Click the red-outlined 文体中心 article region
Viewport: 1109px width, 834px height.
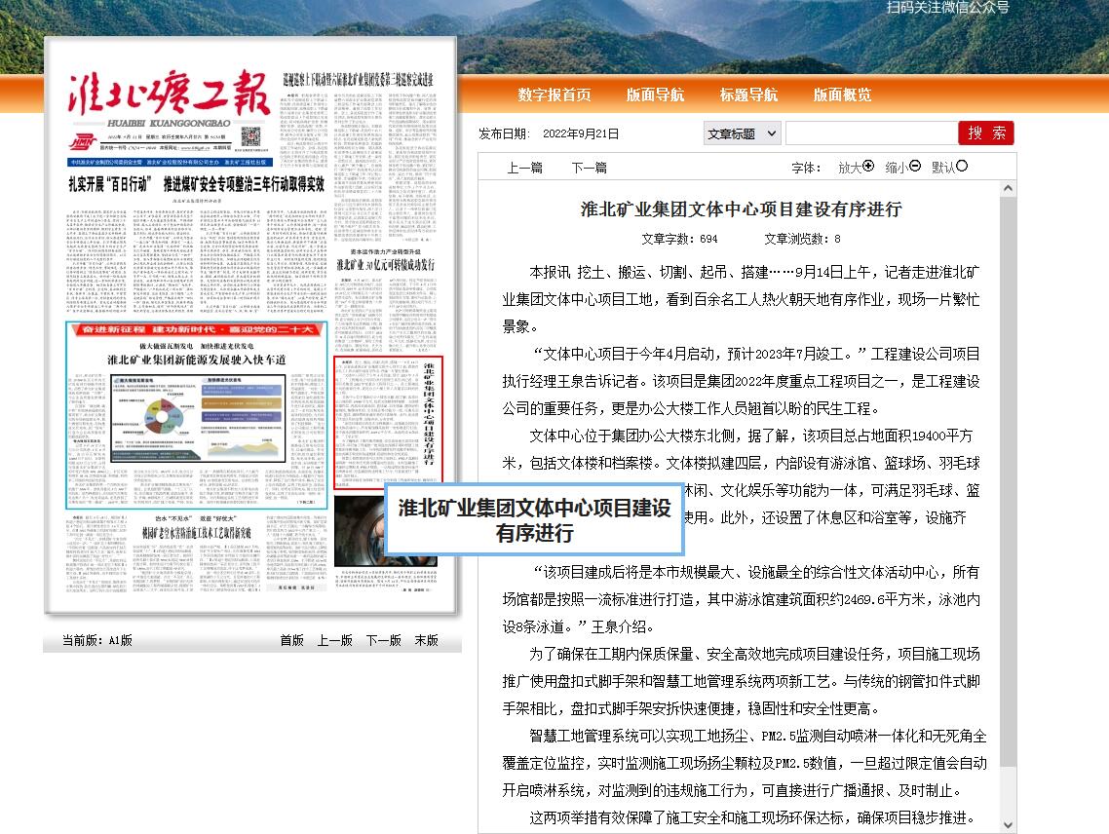click(x=388, y=422)
